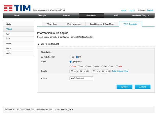This screenshot has width=156, height=114.
Task: Open DNS in the sidebar
Action: click(19, 53)
